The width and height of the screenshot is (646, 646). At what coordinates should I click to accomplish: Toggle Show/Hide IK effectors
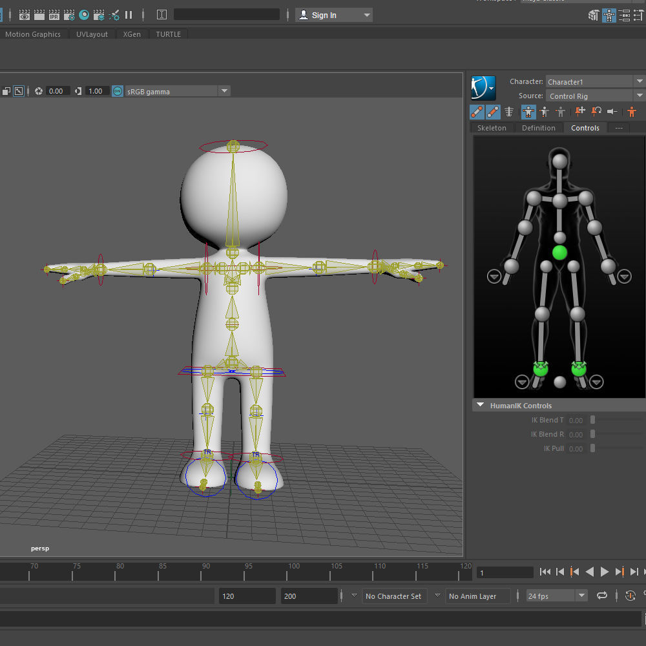pyautogui.click(x=477, y=112)
